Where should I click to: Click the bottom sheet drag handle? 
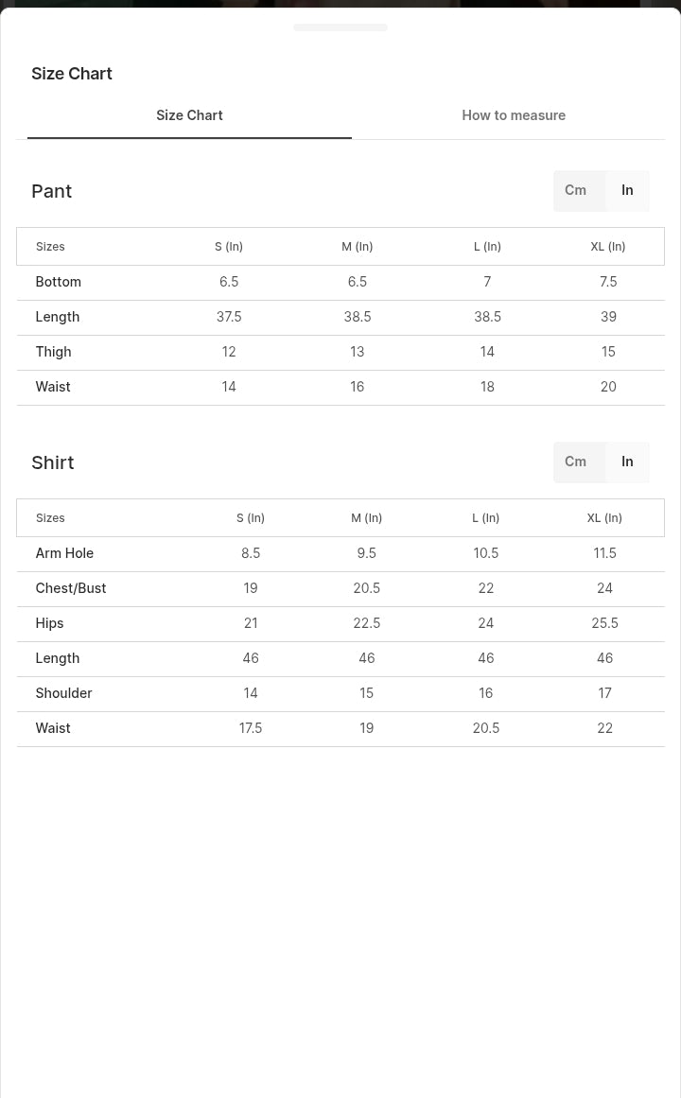click(x=340, y=27)
